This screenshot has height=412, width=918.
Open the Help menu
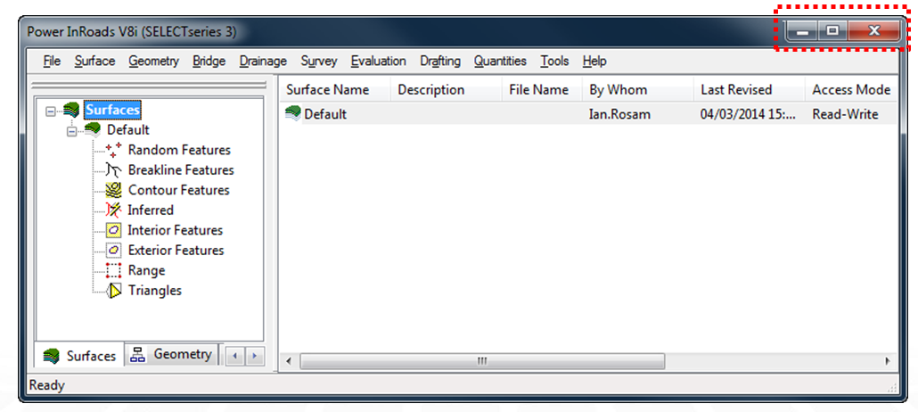tap(594, 61)
